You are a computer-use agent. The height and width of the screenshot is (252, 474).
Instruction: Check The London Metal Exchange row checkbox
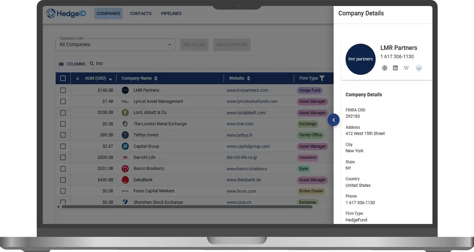[63, 124]
